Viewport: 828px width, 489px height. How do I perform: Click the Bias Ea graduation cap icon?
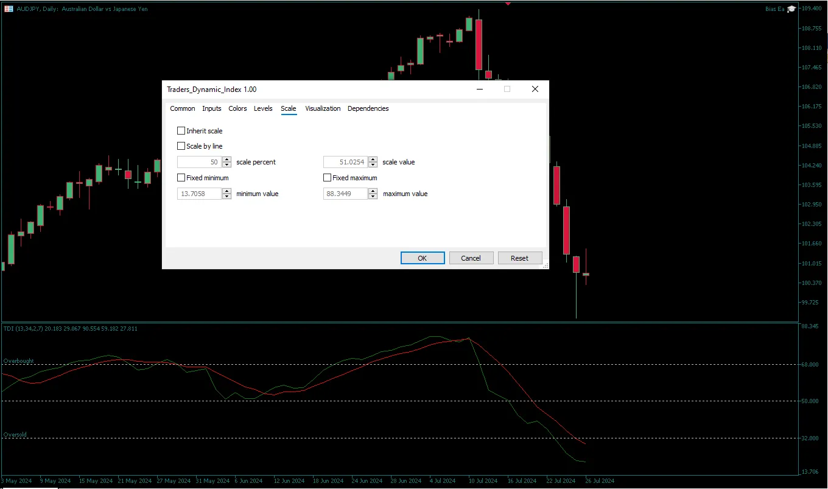[791, 9]
